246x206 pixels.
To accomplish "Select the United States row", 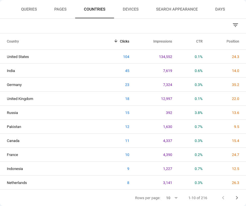I will tap(18, 57).
